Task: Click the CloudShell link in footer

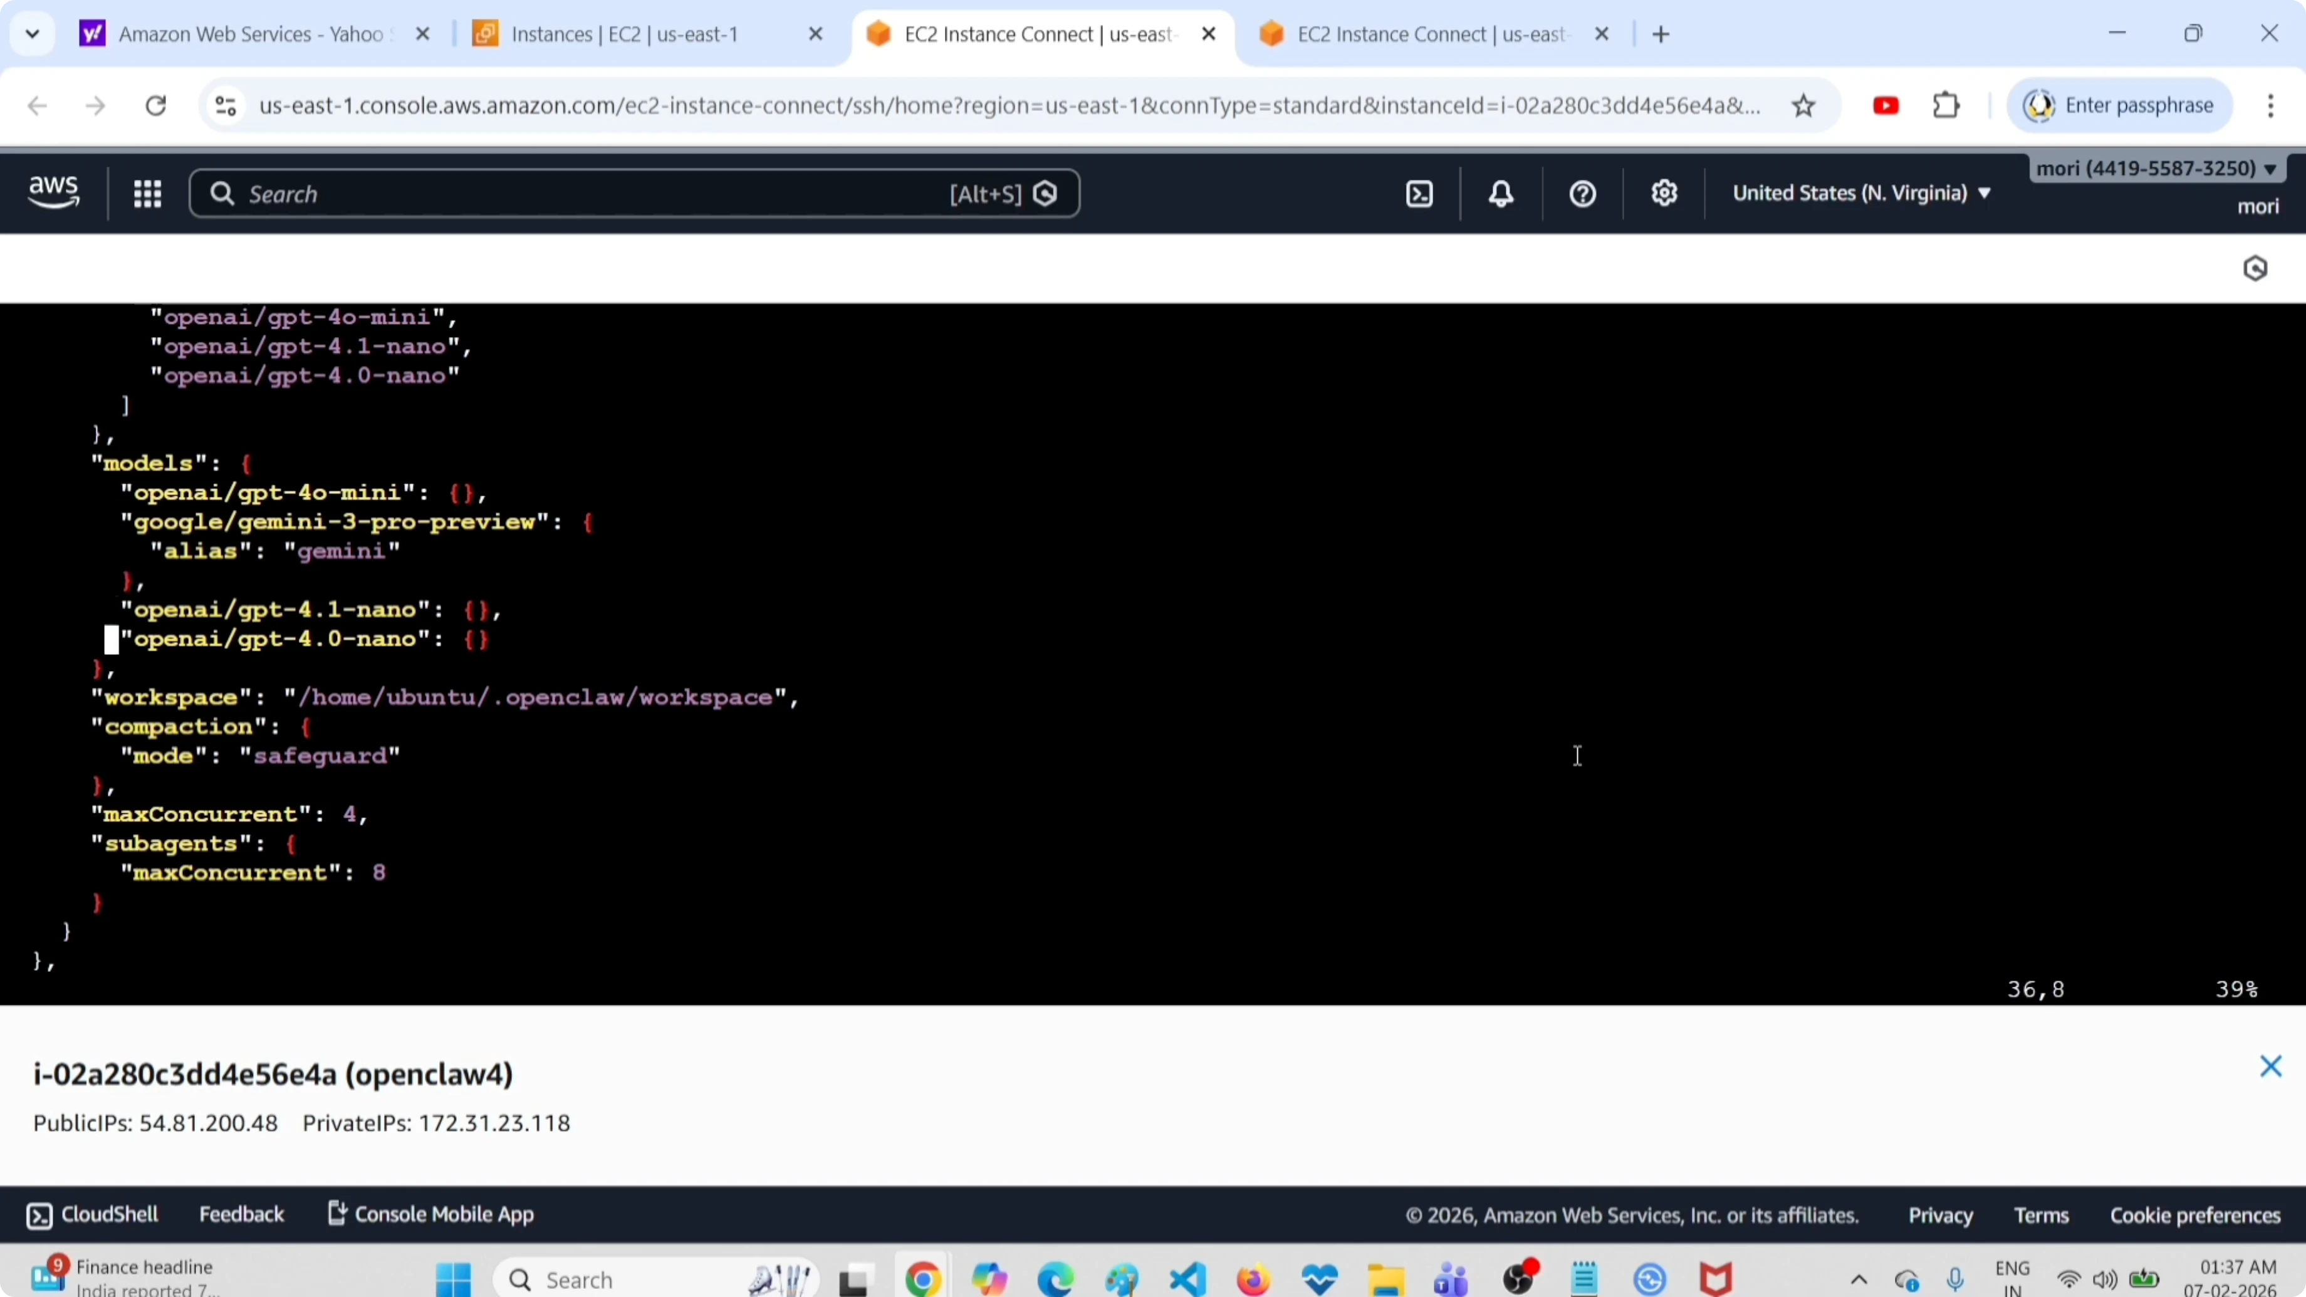Action: pyautogui.click(x=93, y=1215)
